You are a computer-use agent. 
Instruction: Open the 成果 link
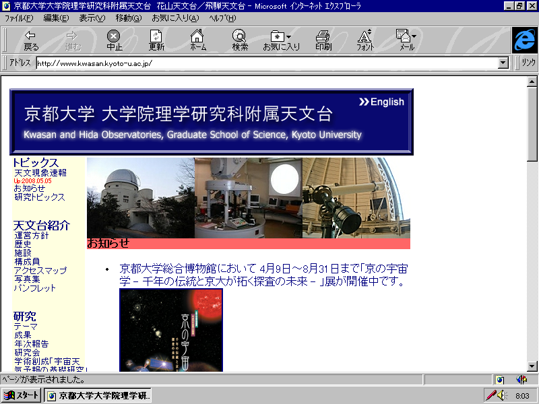click(x=23, y=335)
